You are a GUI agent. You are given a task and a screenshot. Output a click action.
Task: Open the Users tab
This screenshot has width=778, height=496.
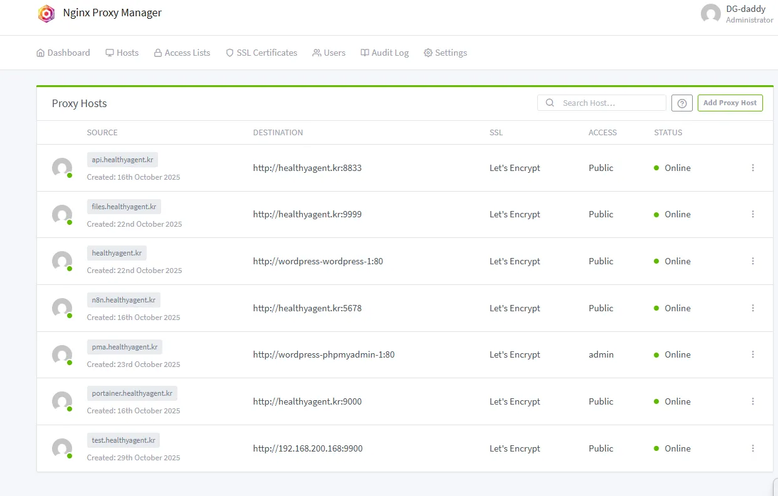coord(329,53)
